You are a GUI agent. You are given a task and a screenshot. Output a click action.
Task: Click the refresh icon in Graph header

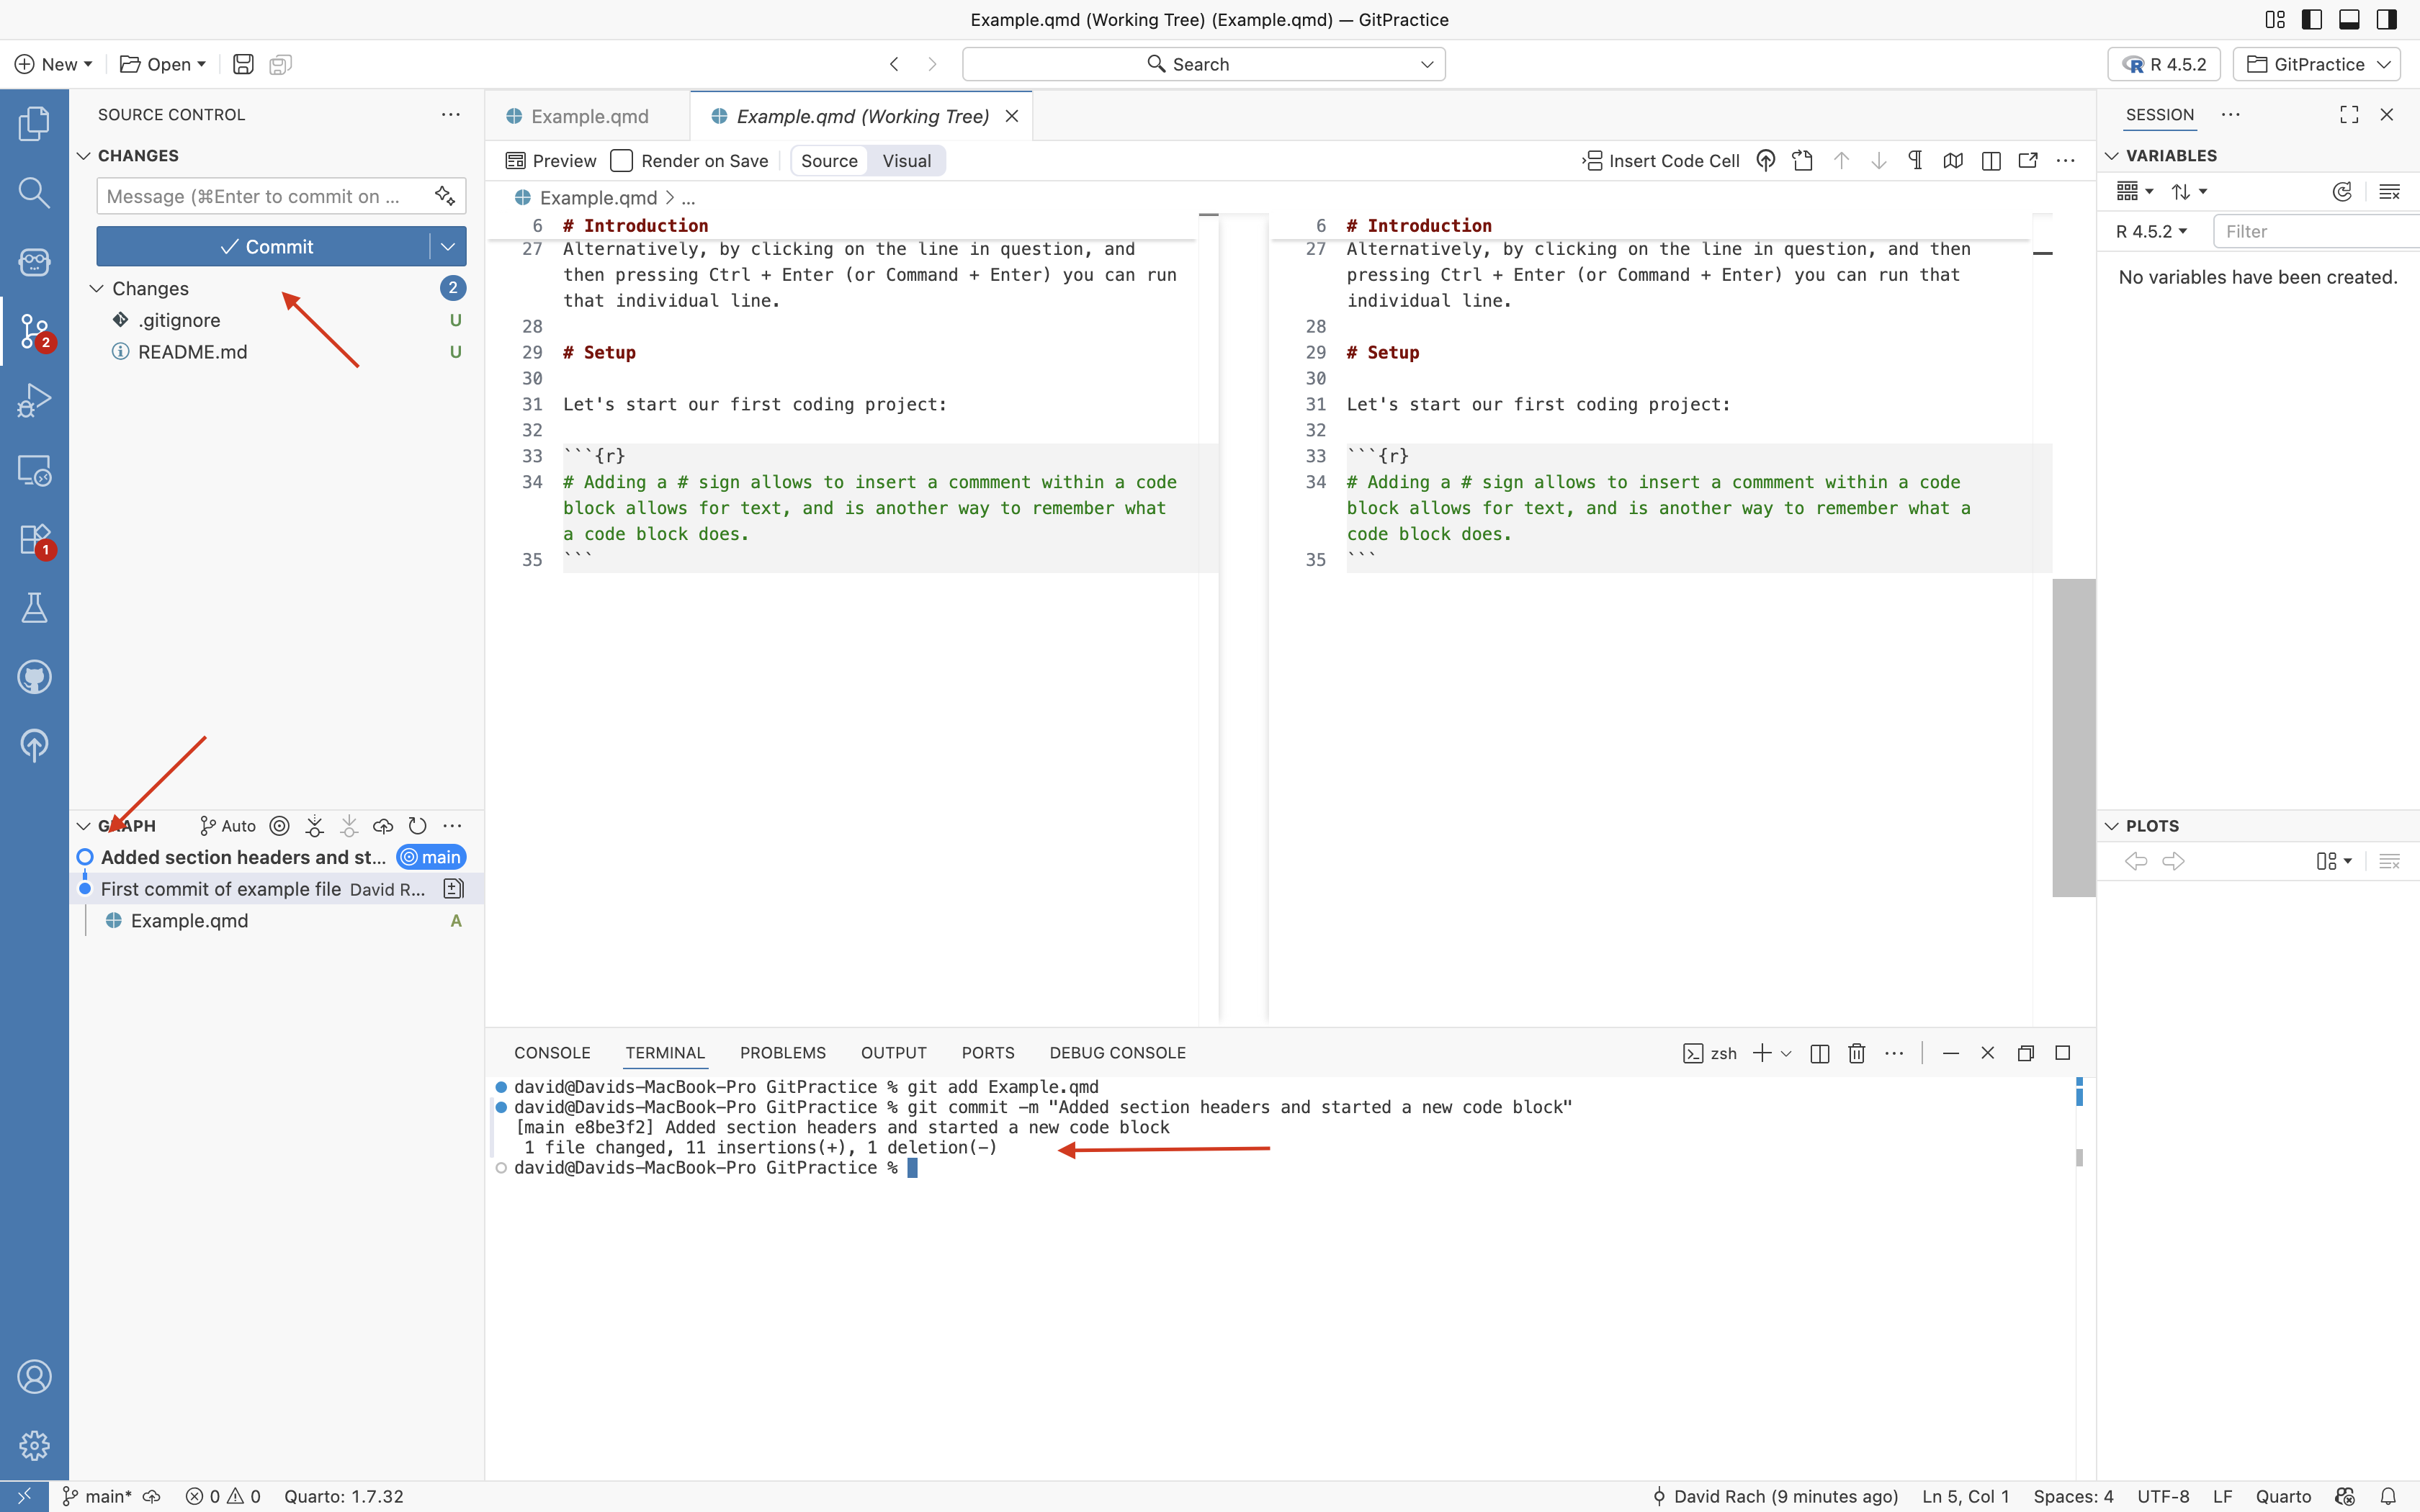click(x=418, y=826)
